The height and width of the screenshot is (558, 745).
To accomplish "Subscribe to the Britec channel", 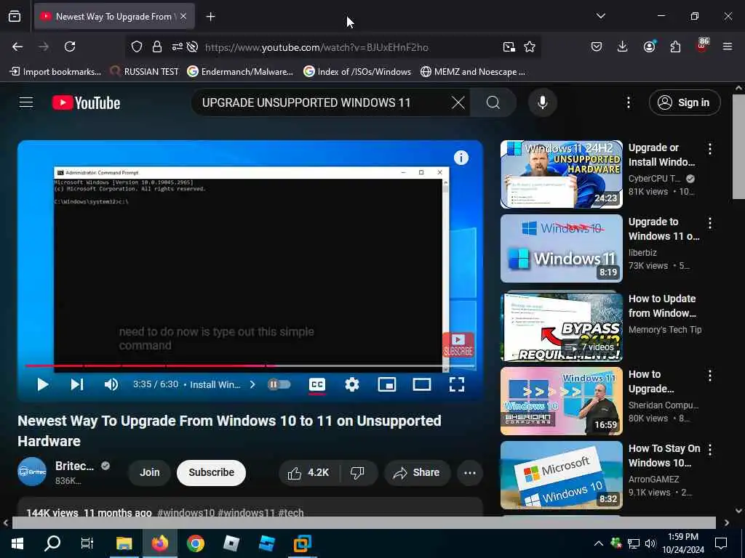I will [x=211, y=472].
